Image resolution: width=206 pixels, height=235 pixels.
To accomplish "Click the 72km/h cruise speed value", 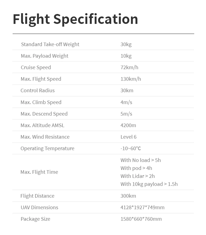I will click(129, 68).
